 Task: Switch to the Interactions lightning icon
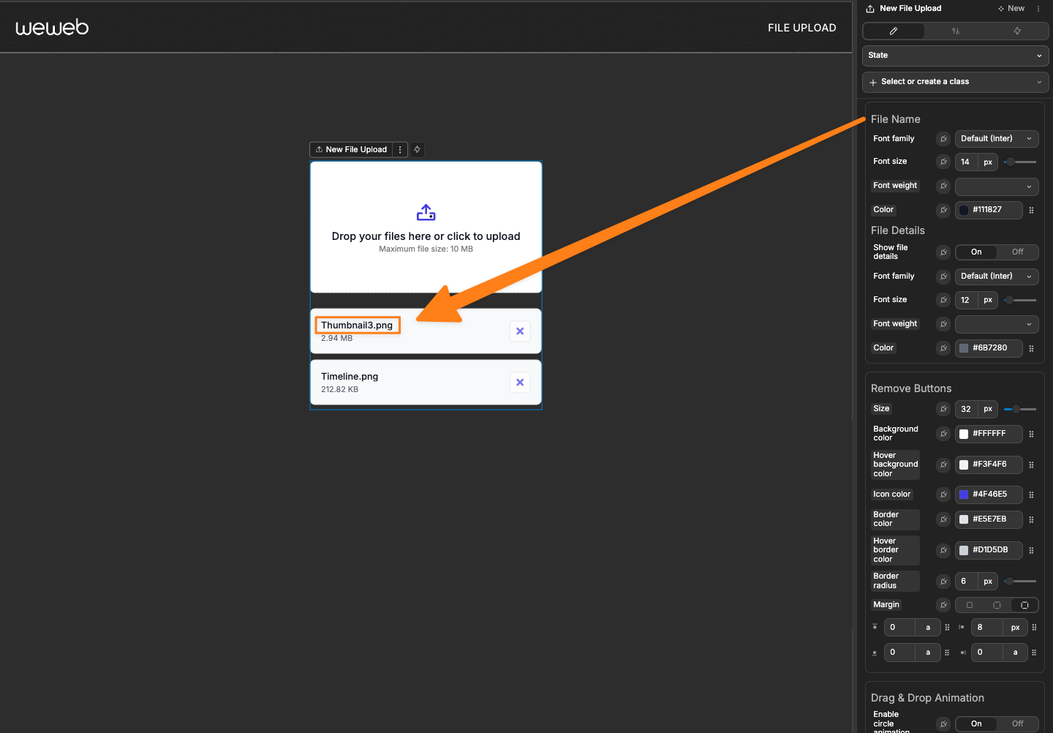(x=1016, y=31)
